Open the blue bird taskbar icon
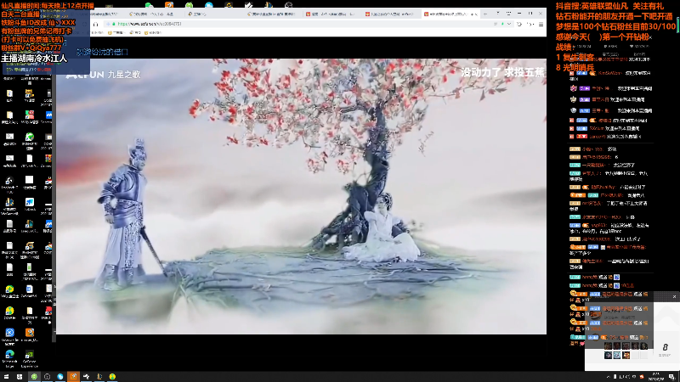This screenshot has height=382, width=680. coord(60,377)
